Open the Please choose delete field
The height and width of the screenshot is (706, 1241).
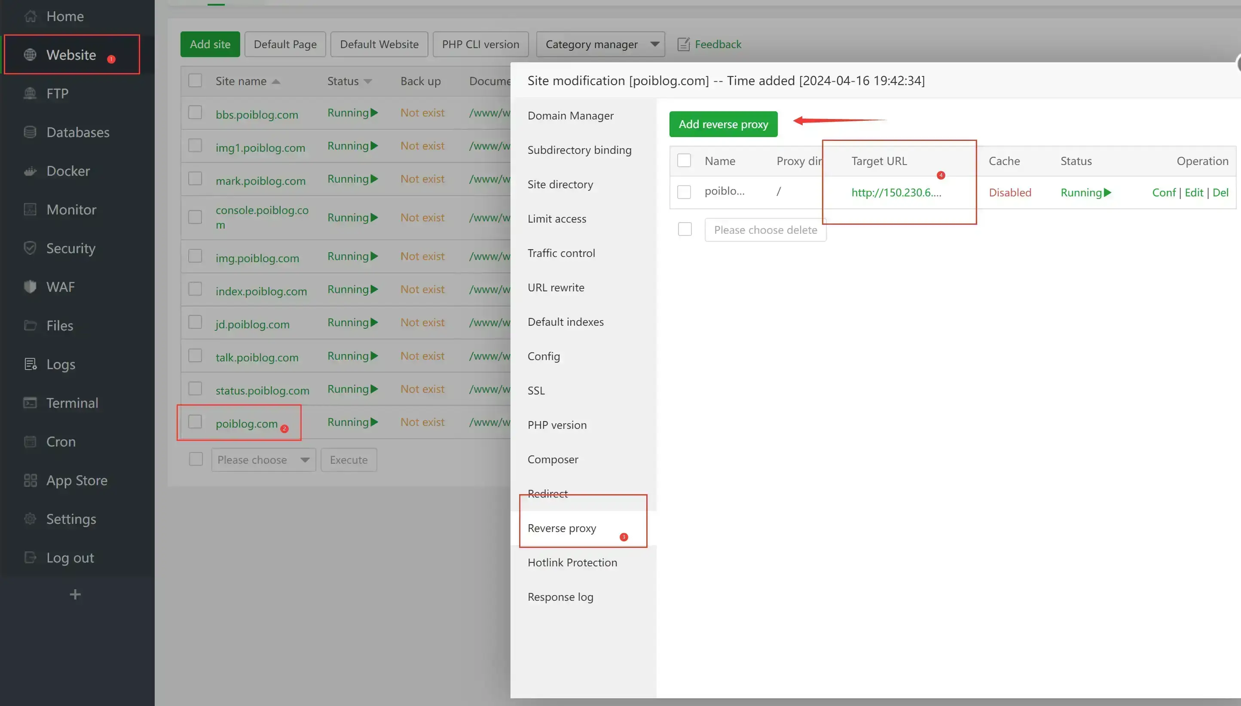pos(765,230)
